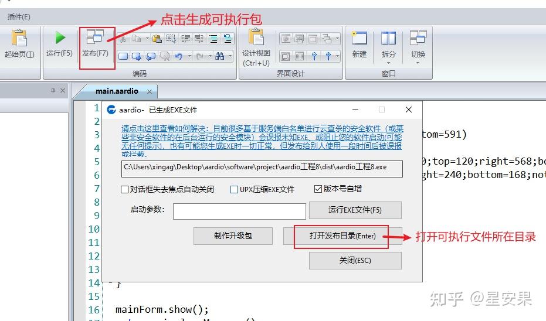Image resolution: width=546 pixels, height=321 pixels.
Task: Switch to main.aardio tab
Action: click(x=117, y=91)
